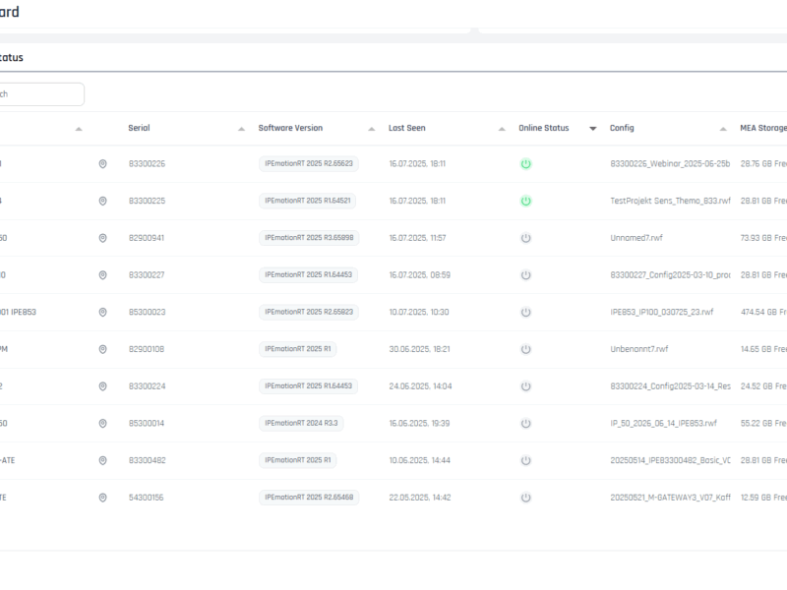This screenshot has height=590, width=787.
Task: Click IPEmotionRT 2024 R3.3 version tag
Action: [x=301, y=423]
